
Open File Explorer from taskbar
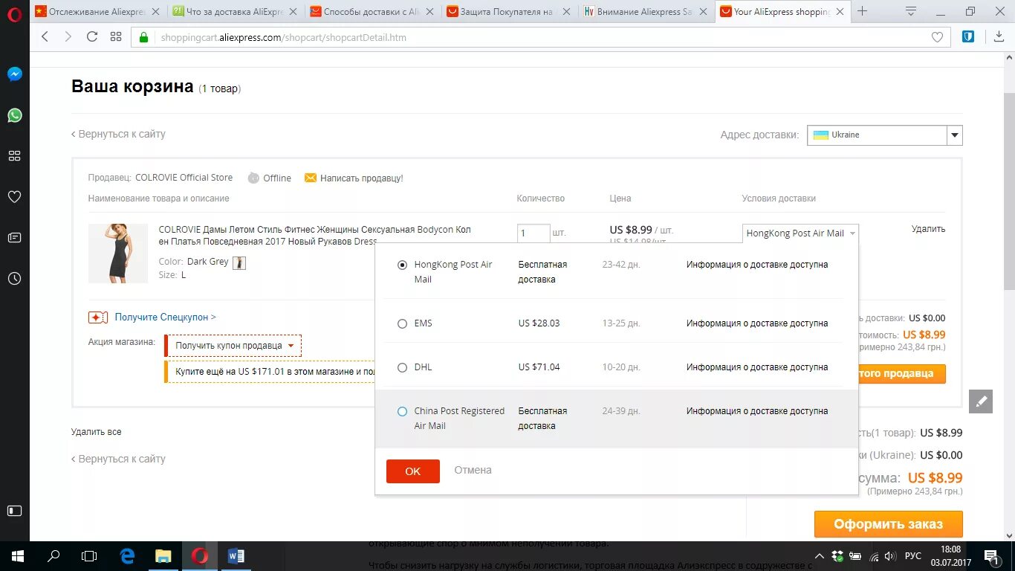click(163, 556)
